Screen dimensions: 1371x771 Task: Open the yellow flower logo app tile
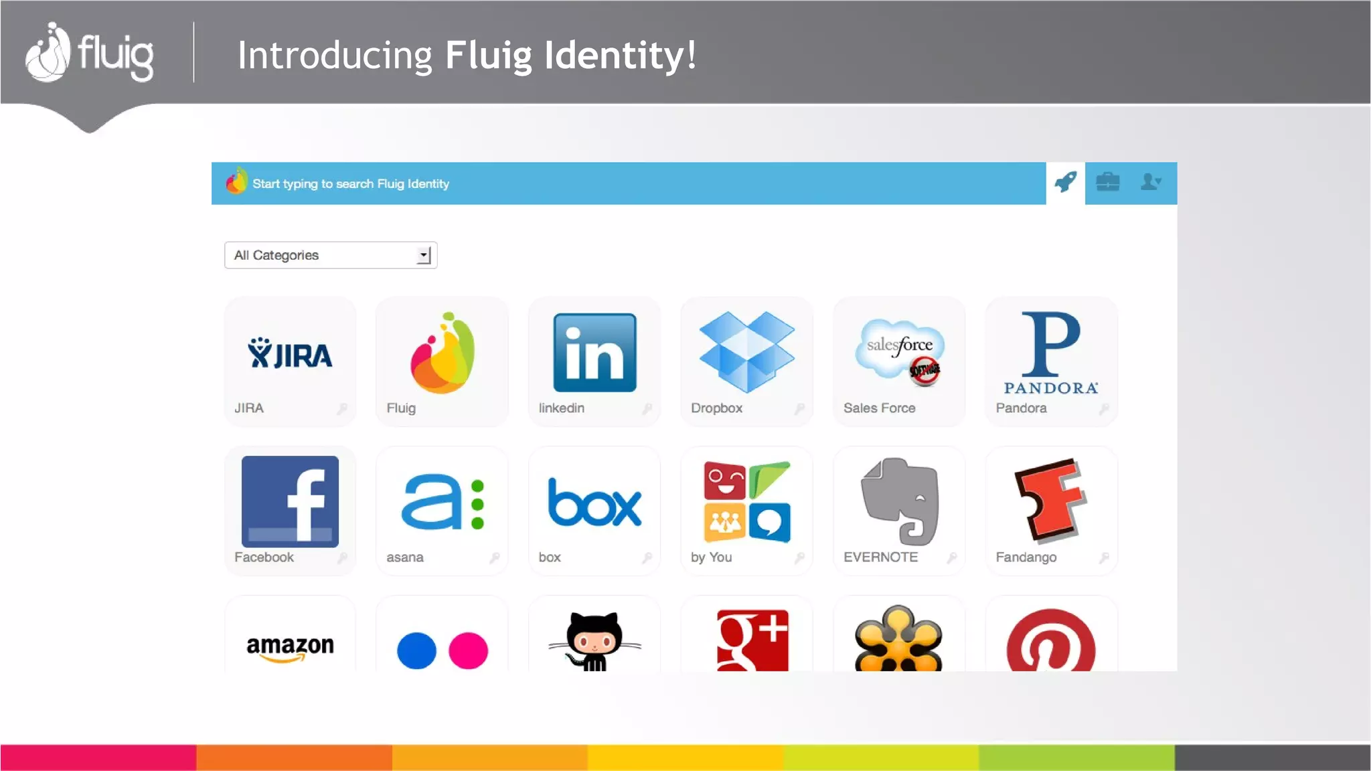(899, 634)
